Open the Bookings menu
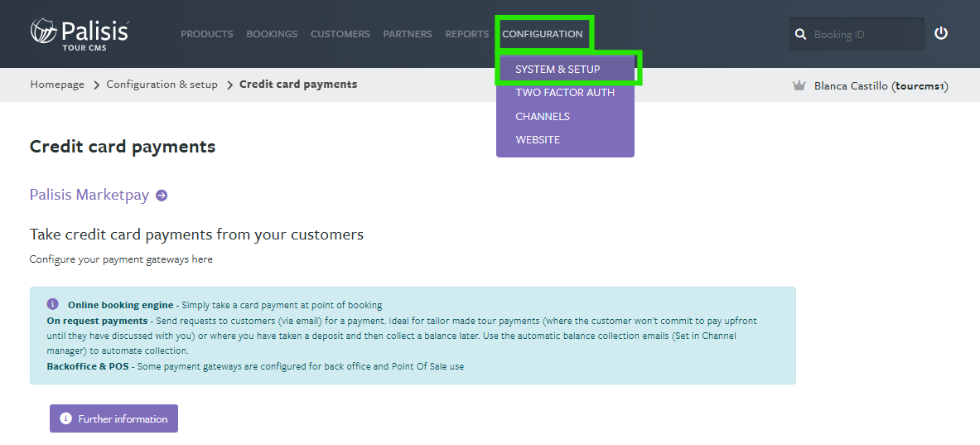Screen dimensions: 980x445 pyautogui.click(x=272, y=34)
